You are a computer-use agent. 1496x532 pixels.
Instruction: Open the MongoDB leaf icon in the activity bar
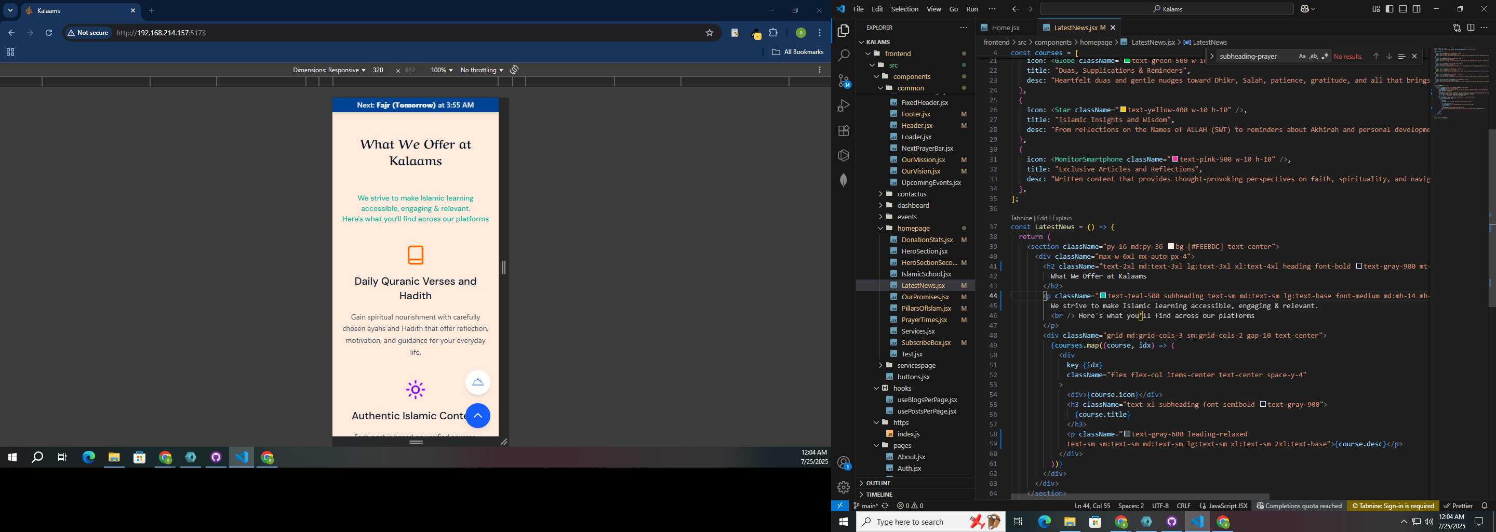click(x=843, y=180)
